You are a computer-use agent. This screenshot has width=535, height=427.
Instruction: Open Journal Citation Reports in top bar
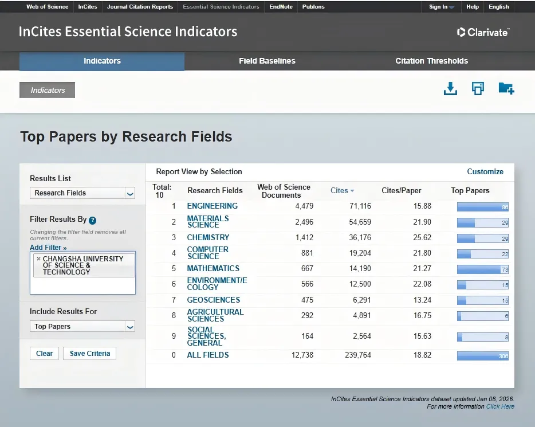click(140, 7)
